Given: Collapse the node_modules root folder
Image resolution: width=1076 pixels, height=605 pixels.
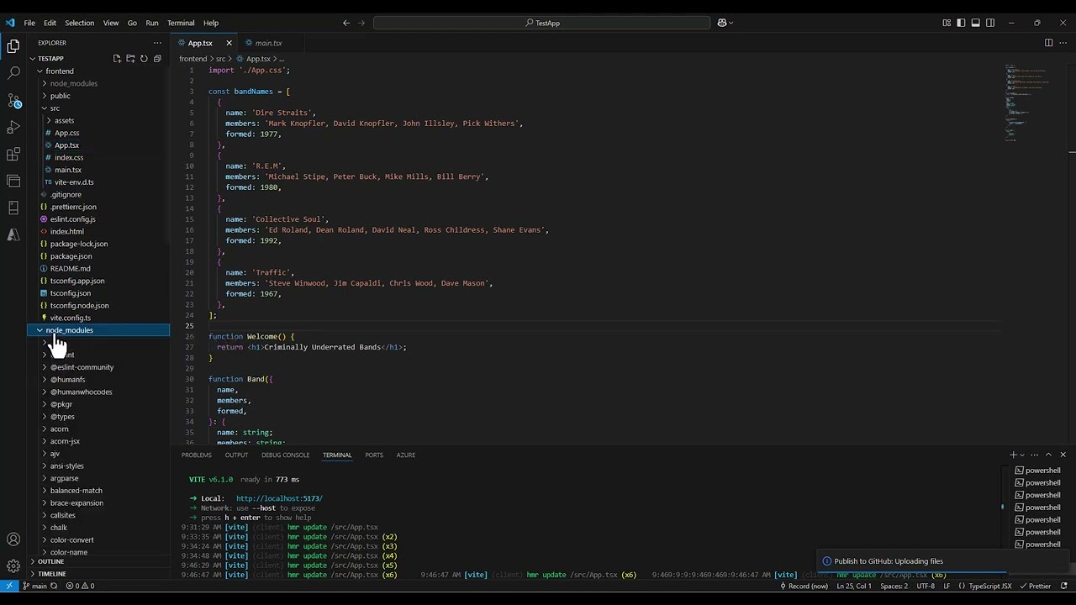Looking at the screenshot, I should pos(39,330).
